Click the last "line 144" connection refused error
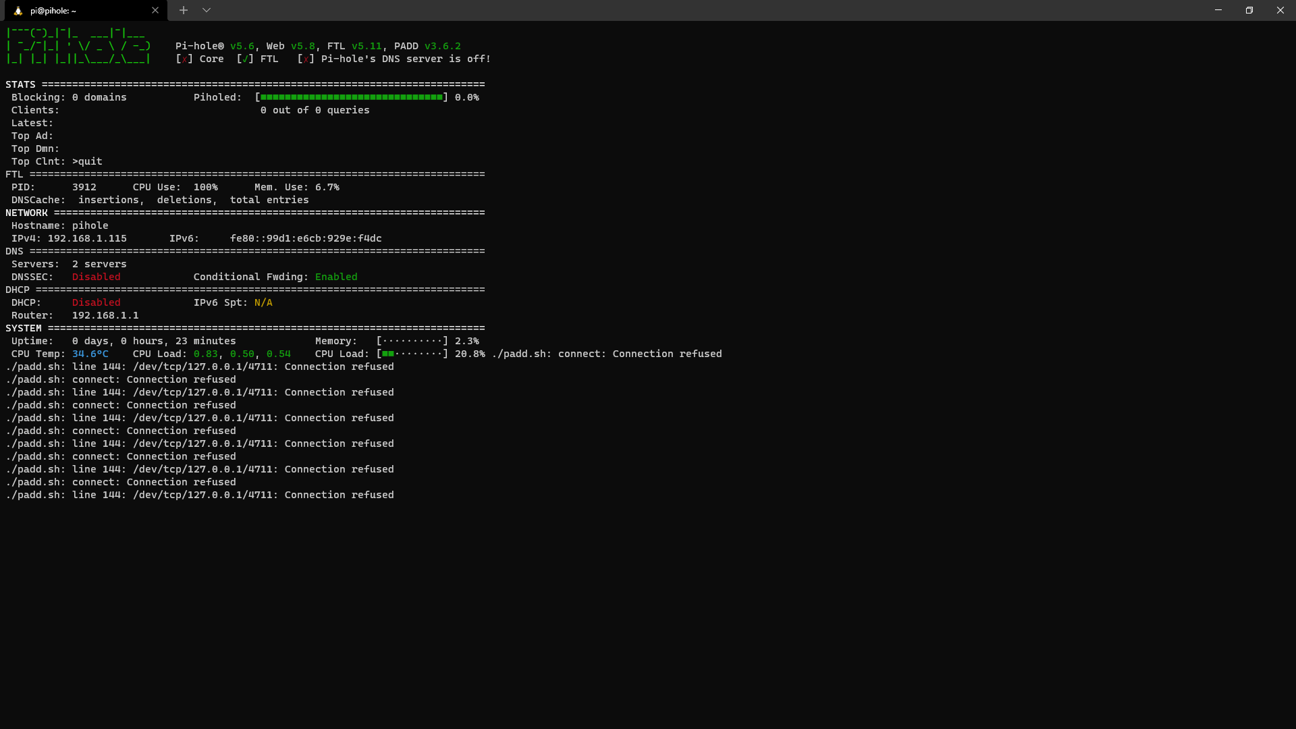The width and height of the screenshot is (1296, 729). [200, 495]
